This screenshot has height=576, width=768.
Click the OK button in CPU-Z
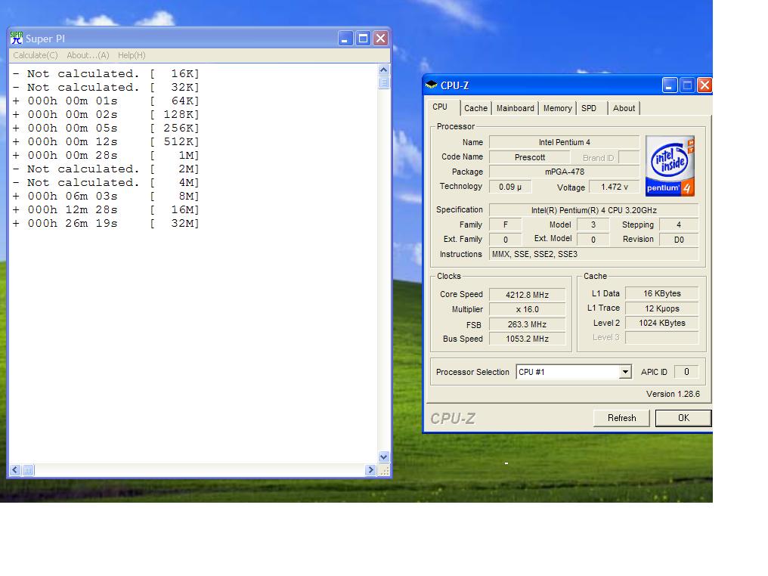click(683, 418)
